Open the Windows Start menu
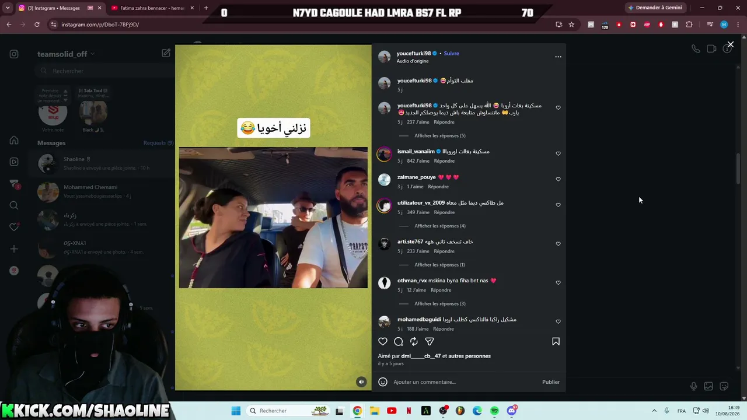The image size is (747, 420). point(236,411)
